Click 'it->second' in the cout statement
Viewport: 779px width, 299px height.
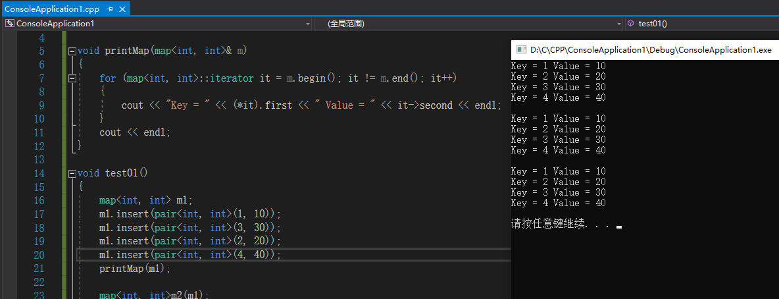(x=425, y=105)
